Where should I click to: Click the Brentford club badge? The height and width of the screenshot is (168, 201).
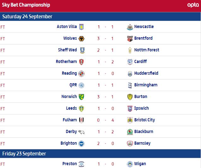(129, 38)
